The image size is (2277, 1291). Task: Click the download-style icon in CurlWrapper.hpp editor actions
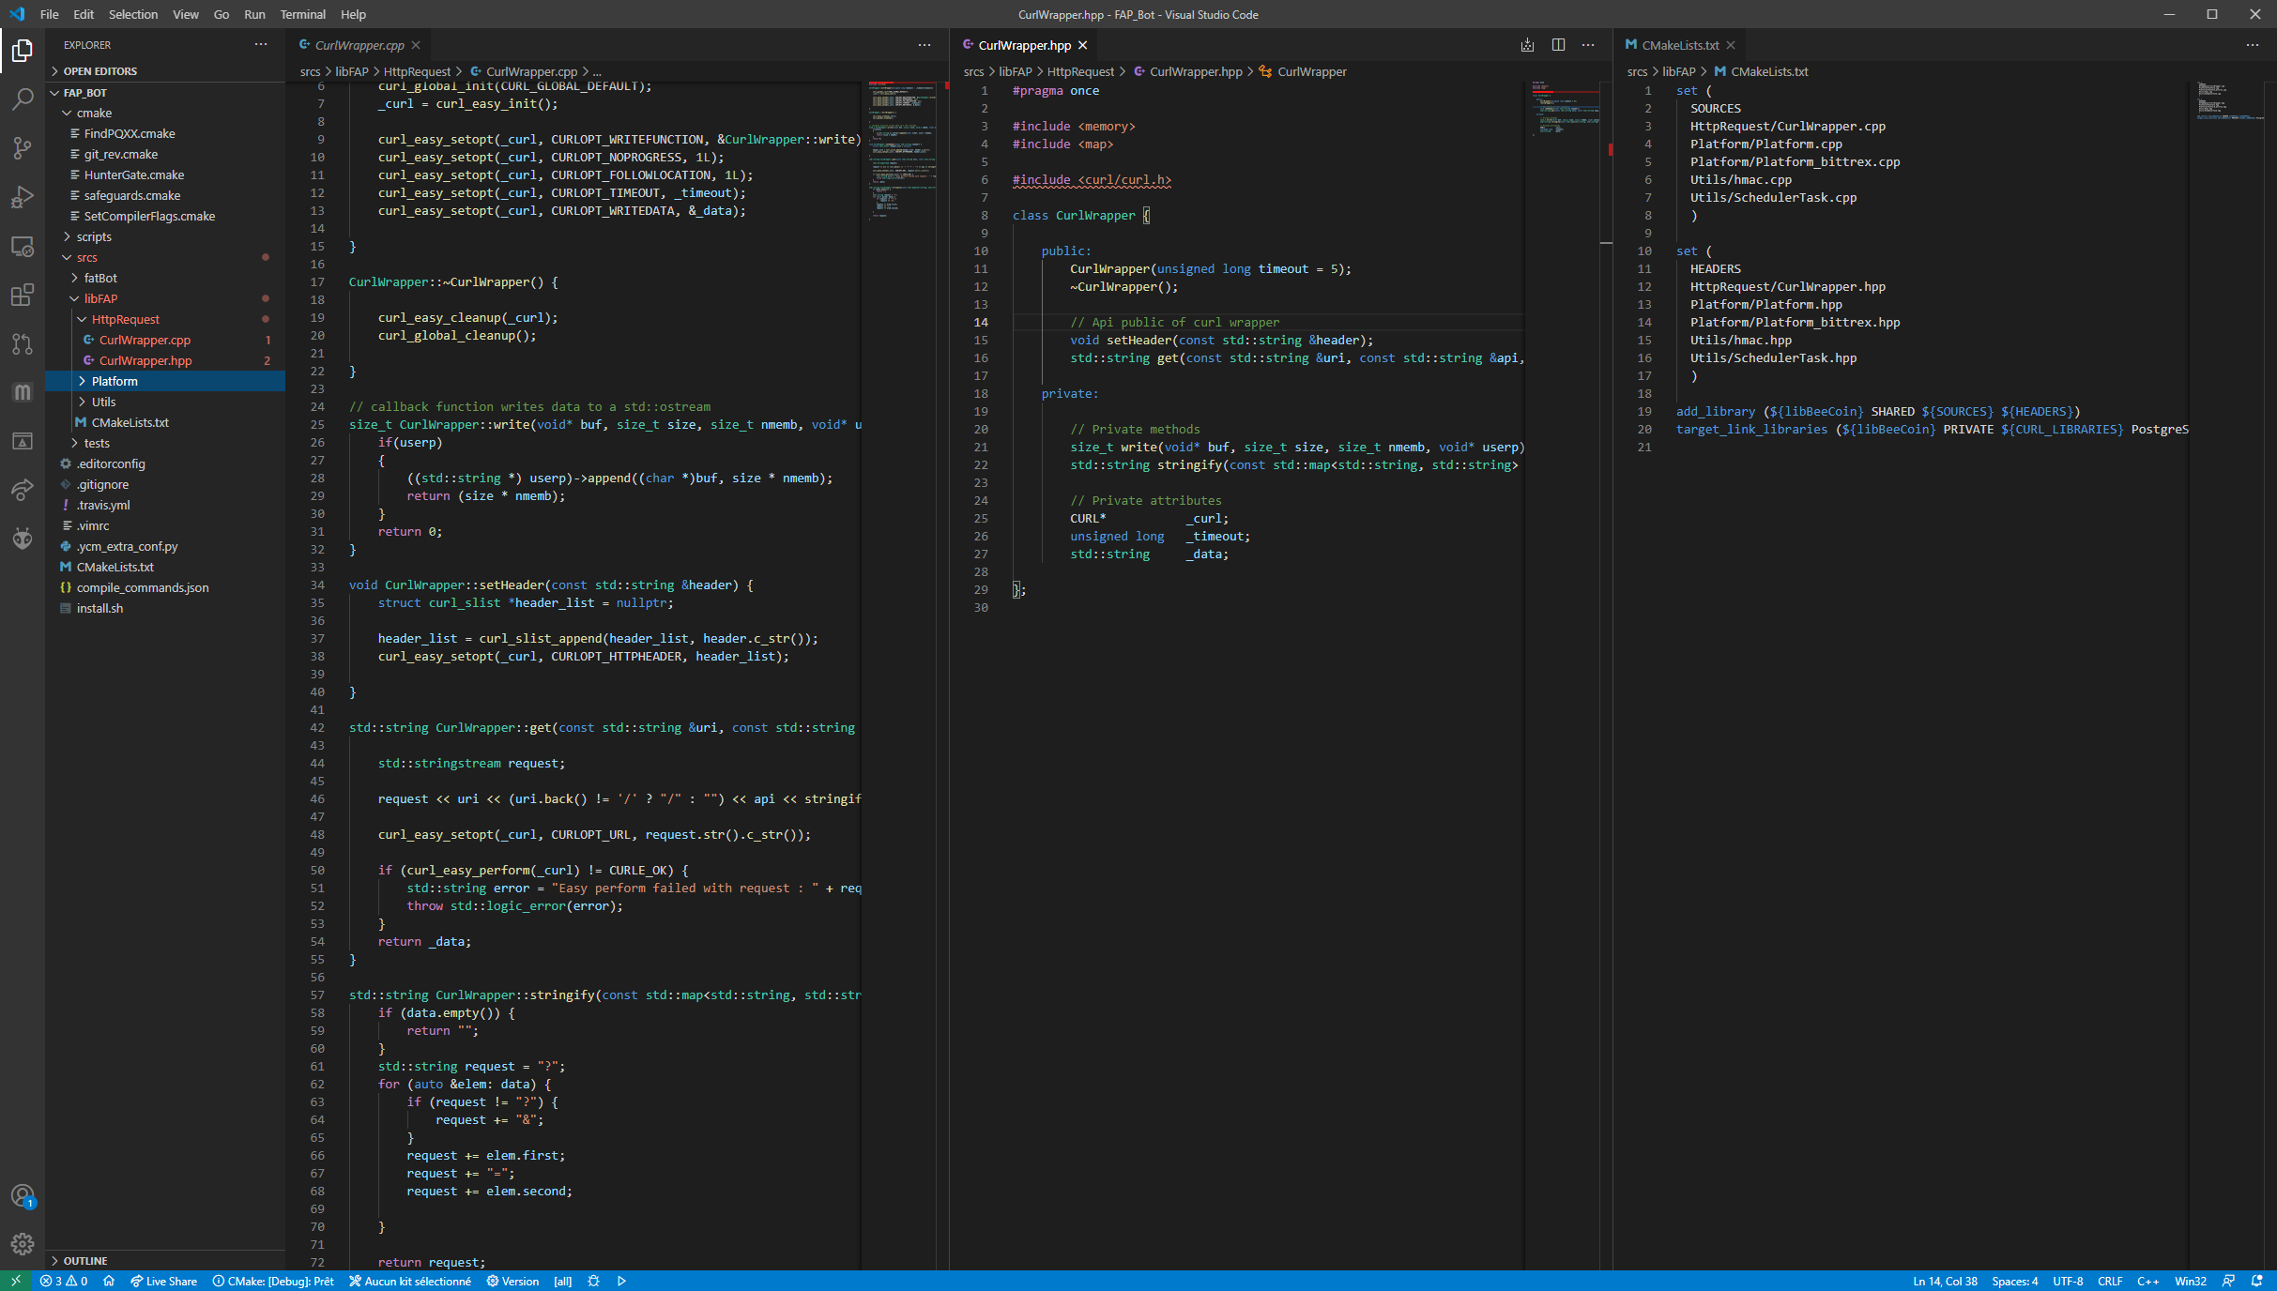1528,45
